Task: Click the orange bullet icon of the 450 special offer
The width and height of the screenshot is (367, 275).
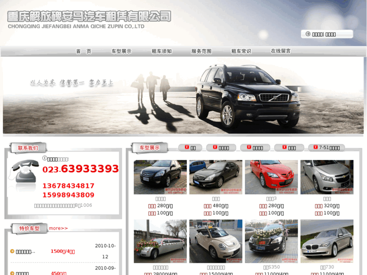Action: [x=12, y=273]
